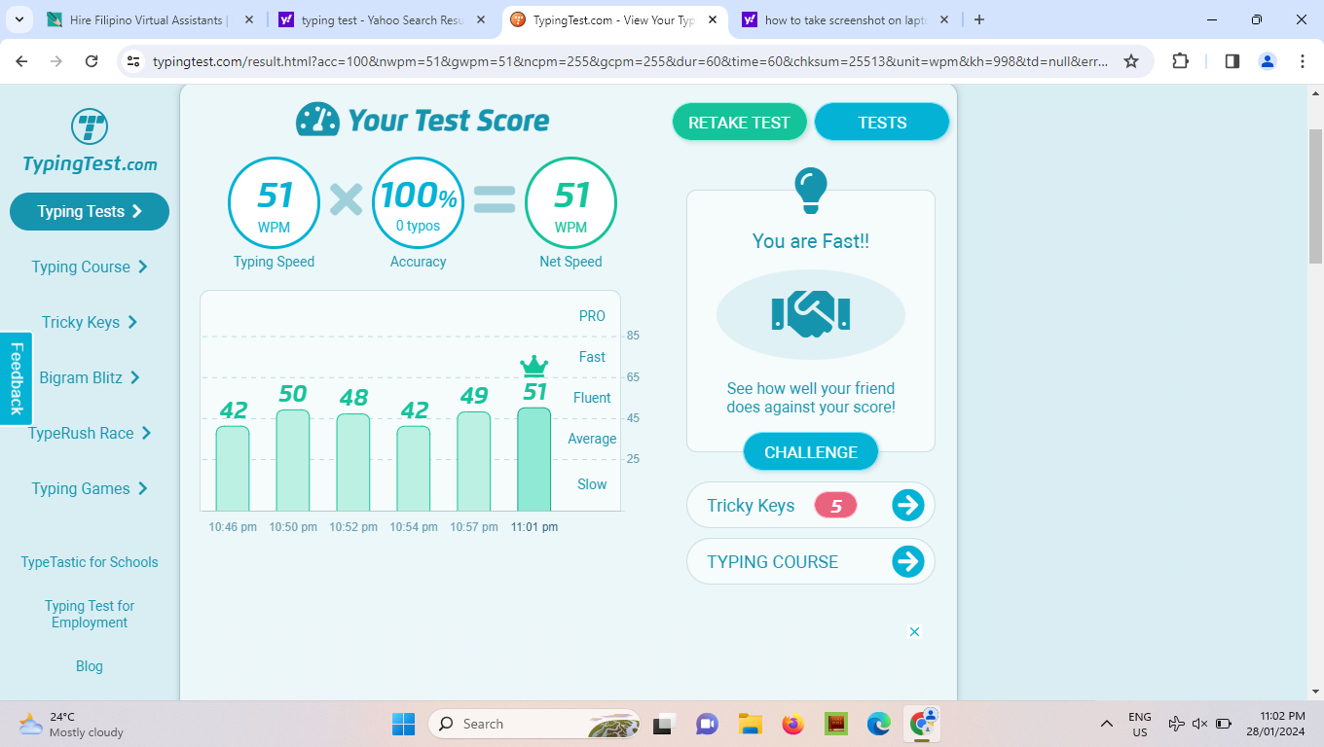Close the advertisement with the X
This screenshot has height=747, width=1324.
point(914,631)
